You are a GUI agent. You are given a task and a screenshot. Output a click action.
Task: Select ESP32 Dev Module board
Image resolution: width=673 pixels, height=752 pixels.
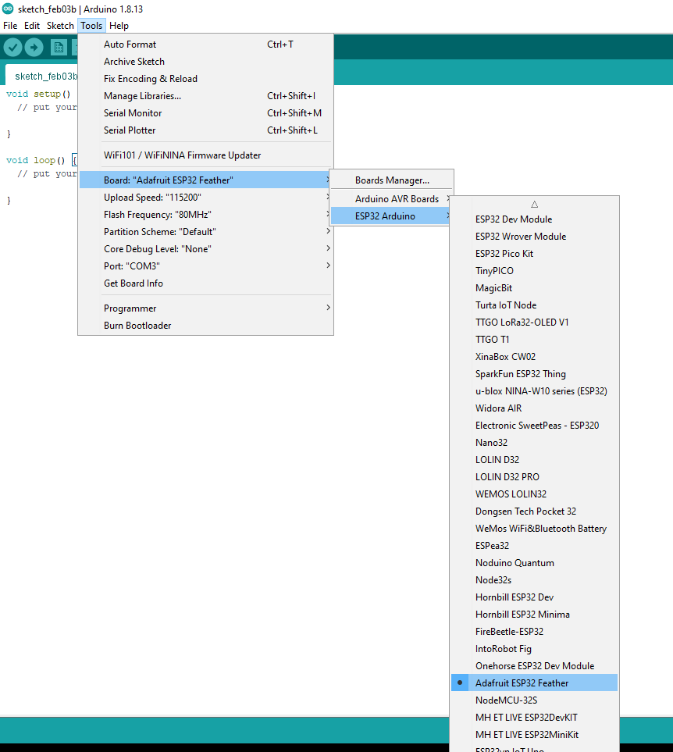click(x=535, y=219)
